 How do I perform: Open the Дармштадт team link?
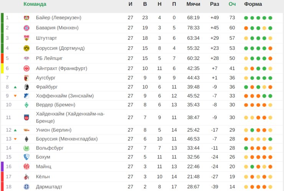(x=49, y=187)
